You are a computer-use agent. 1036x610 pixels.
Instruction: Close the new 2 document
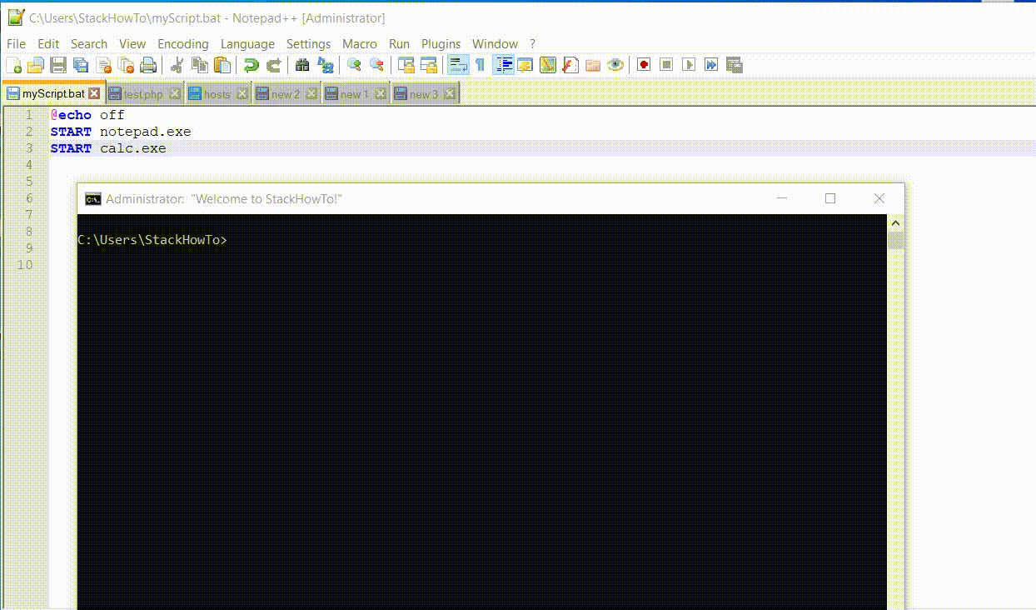tap(311, 94)
